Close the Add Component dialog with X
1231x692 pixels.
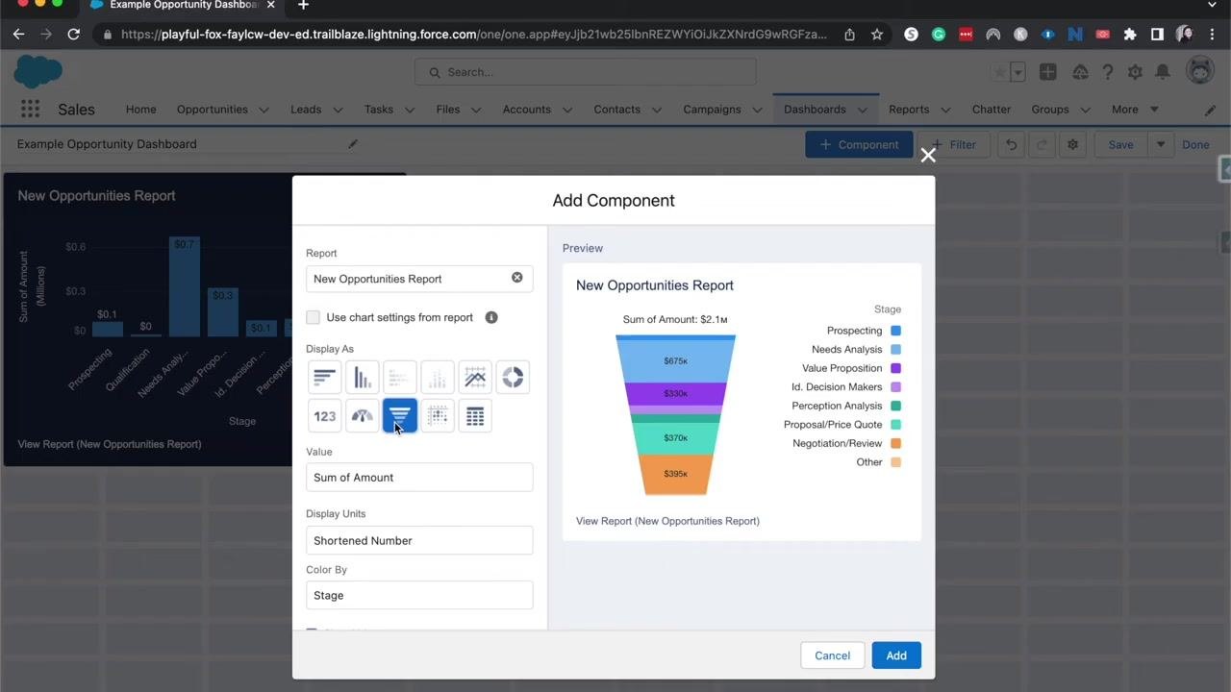pyautogui.click(x=928, y=155)
